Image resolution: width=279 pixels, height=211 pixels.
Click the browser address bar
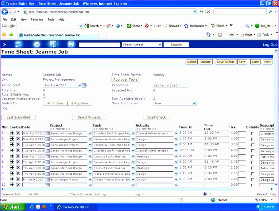tap(110, 12)
